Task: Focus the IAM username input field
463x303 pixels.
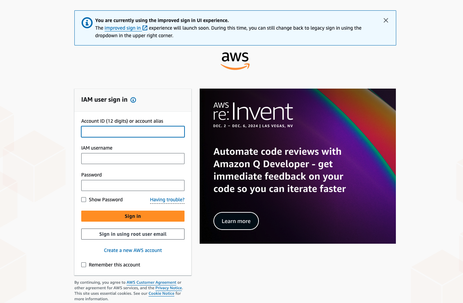Action: (x=133, y=159)
